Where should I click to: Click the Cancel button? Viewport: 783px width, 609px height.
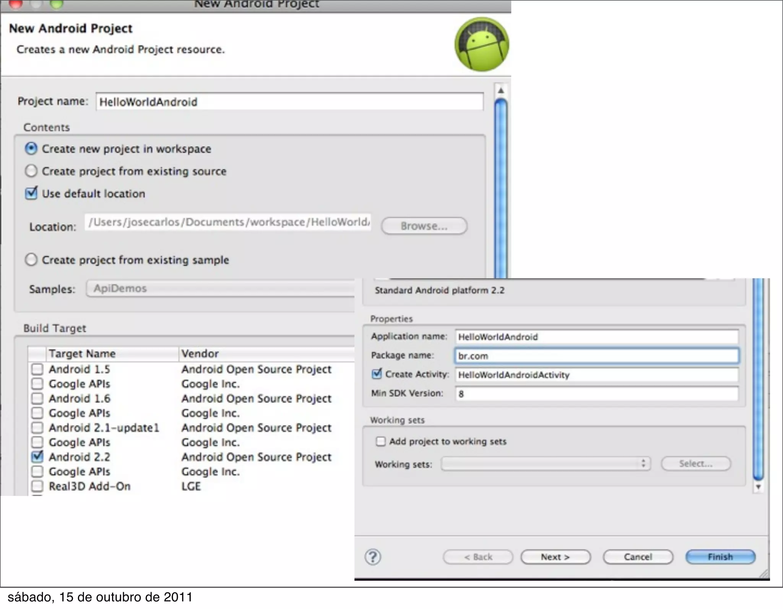pyautogui.click(x=638, y=557)
